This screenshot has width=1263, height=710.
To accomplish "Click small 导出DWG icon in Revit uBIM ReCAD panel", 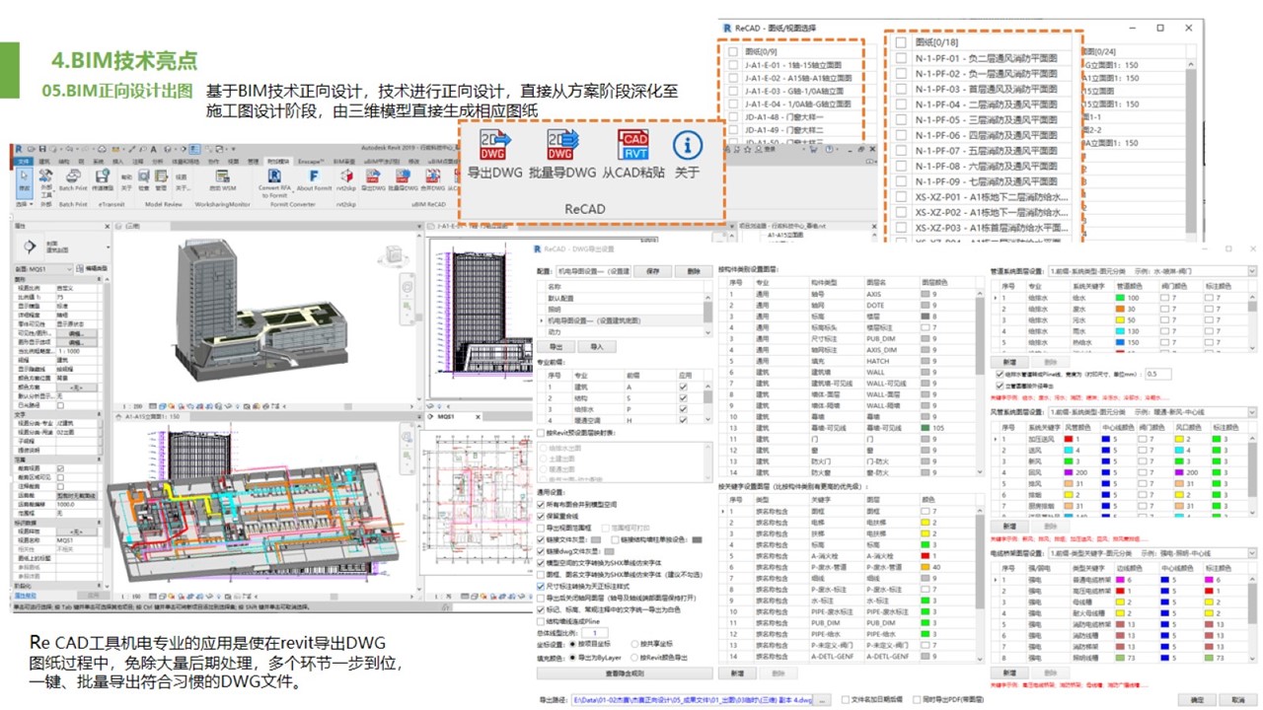I will click(x=373, y=175).
